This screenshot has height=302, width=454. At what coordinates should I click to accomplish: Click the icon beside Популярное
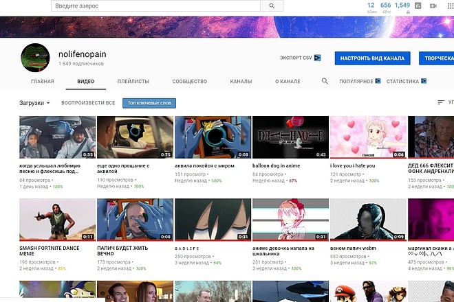(x=378, y=81)
